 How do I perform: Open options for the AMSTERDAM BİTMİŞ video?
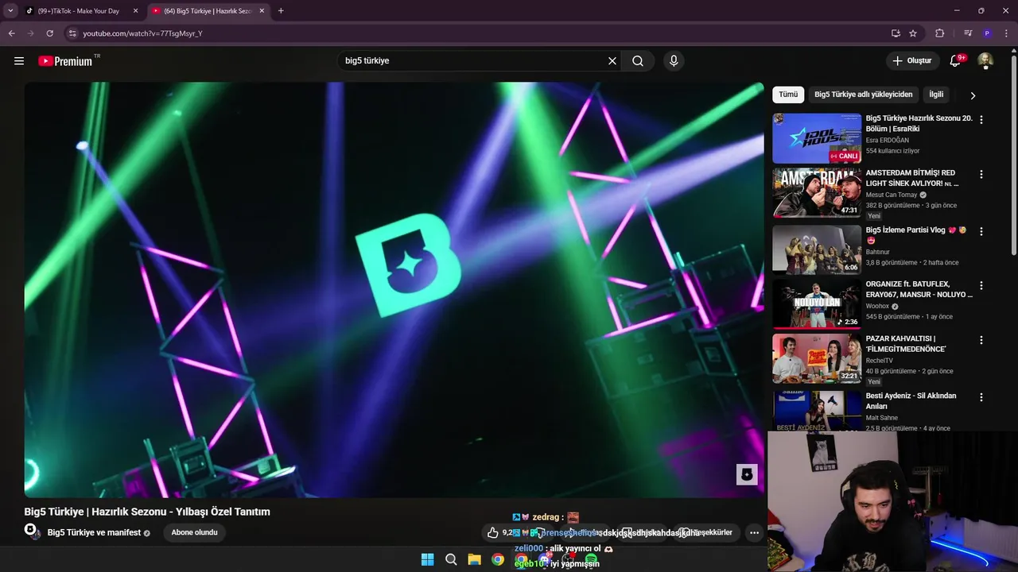[981, 174]
